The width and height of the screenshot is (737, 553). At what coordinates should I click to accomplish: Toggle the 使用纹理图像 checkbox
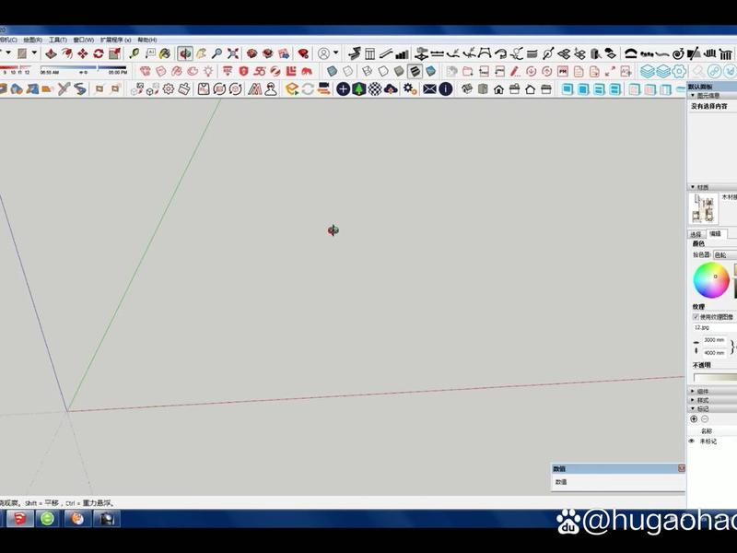pos(696,316)
